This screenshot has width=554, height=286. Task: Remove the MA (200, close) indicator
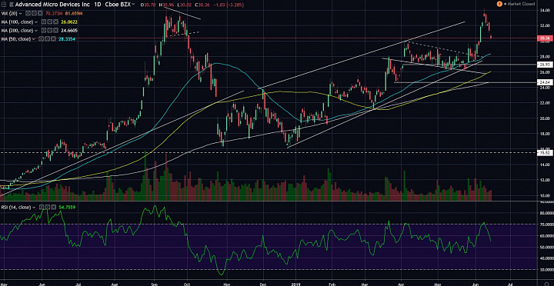pos(56,30)
